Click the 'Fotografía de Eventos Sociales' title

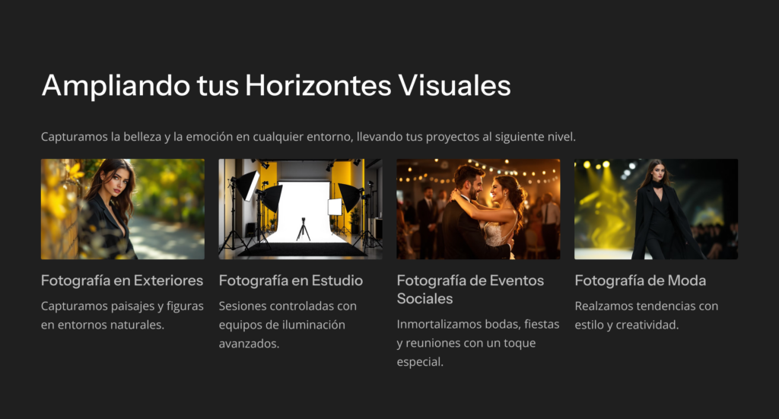pyautogui.click(x=470, y=290)
